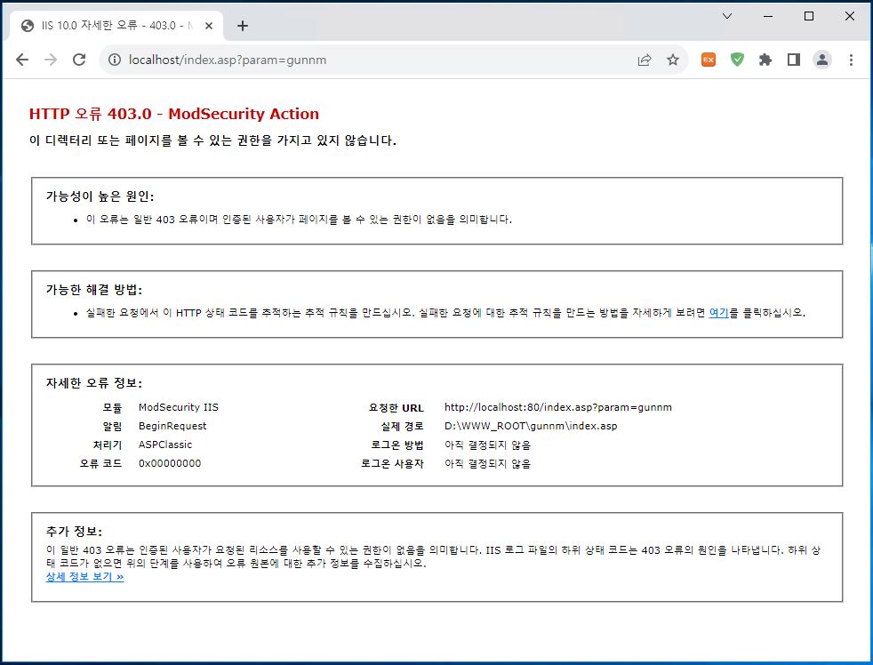Open the tab search chevron
The width and height of the screenshot is (873, 665).
coord(726,16)
